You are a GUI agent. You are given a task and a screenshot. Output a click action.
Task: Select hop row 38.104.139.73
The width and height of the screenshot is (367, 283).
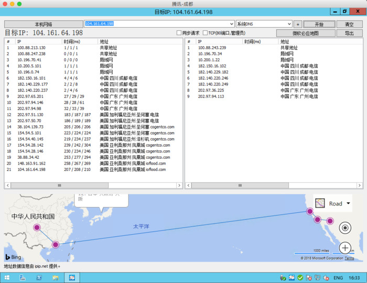coord(93,127)
